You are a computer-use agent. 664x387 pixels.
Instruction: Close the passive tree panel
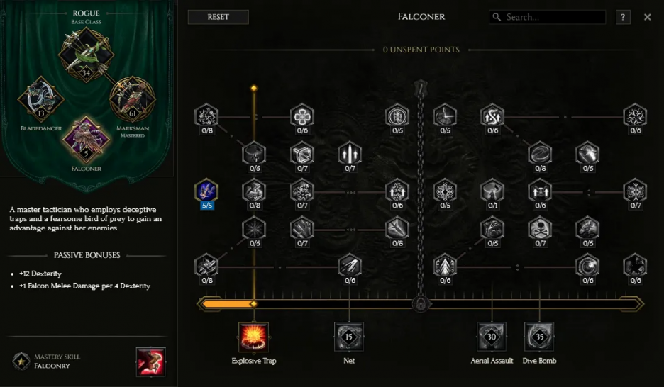point(648,17)
